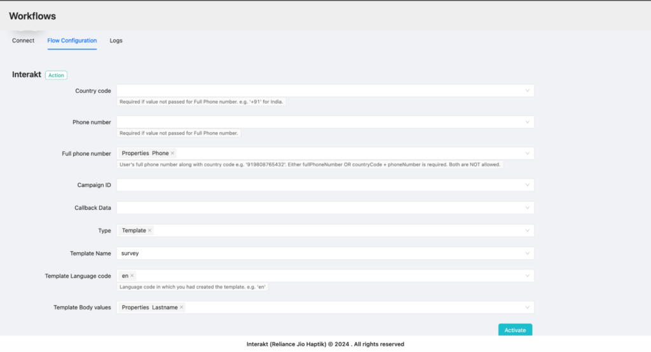Click the Template tag text in Type
The width and height of the screenshot is (651, 352).
[134, 231]
